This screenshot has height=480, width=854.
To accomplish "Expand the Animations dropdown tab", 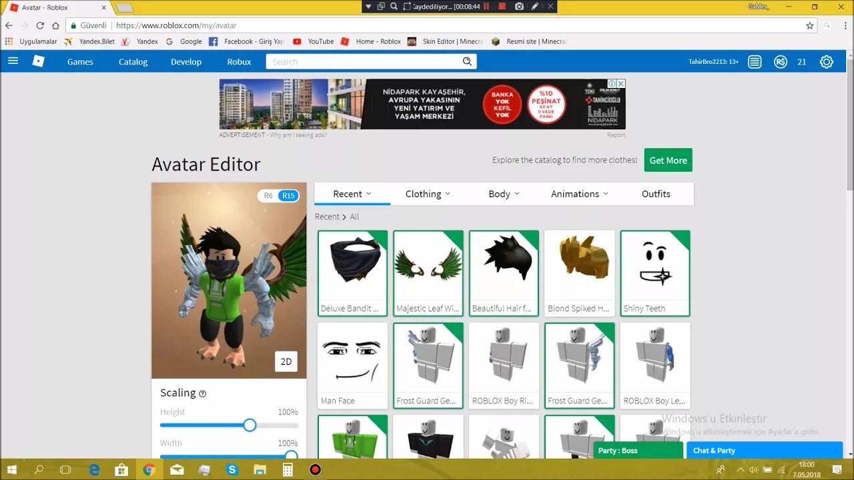I will (x=579, y=194).
